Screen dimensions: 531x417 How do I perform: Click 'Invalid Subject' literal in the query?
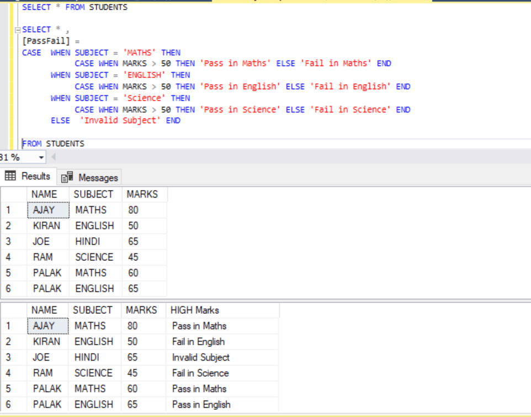pyautogui.click(x=120, y=121)
